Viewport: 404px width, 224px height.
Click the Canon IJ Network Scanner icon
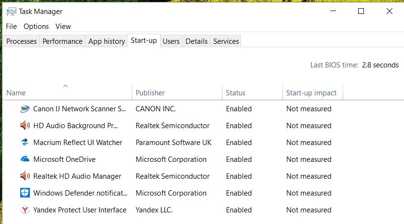point(25,109)
